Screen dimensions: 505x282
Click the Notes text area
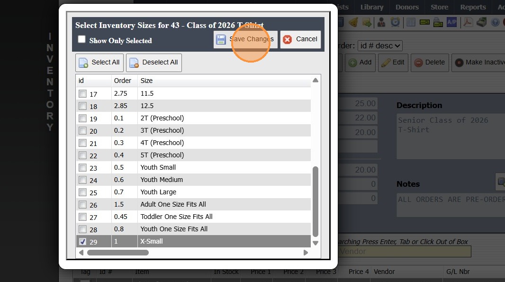[x=451, y=205]
